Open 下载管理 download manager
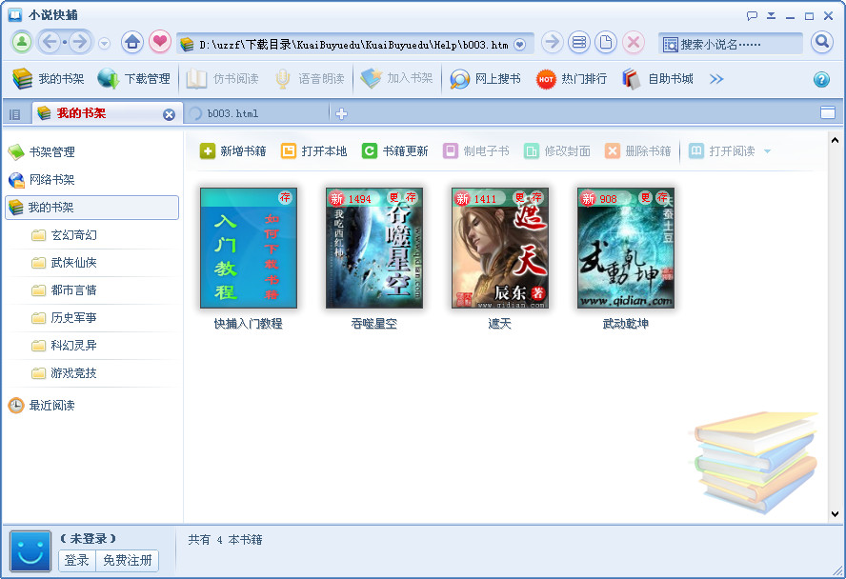The image size is (846, 579). [x=133, y=79]
